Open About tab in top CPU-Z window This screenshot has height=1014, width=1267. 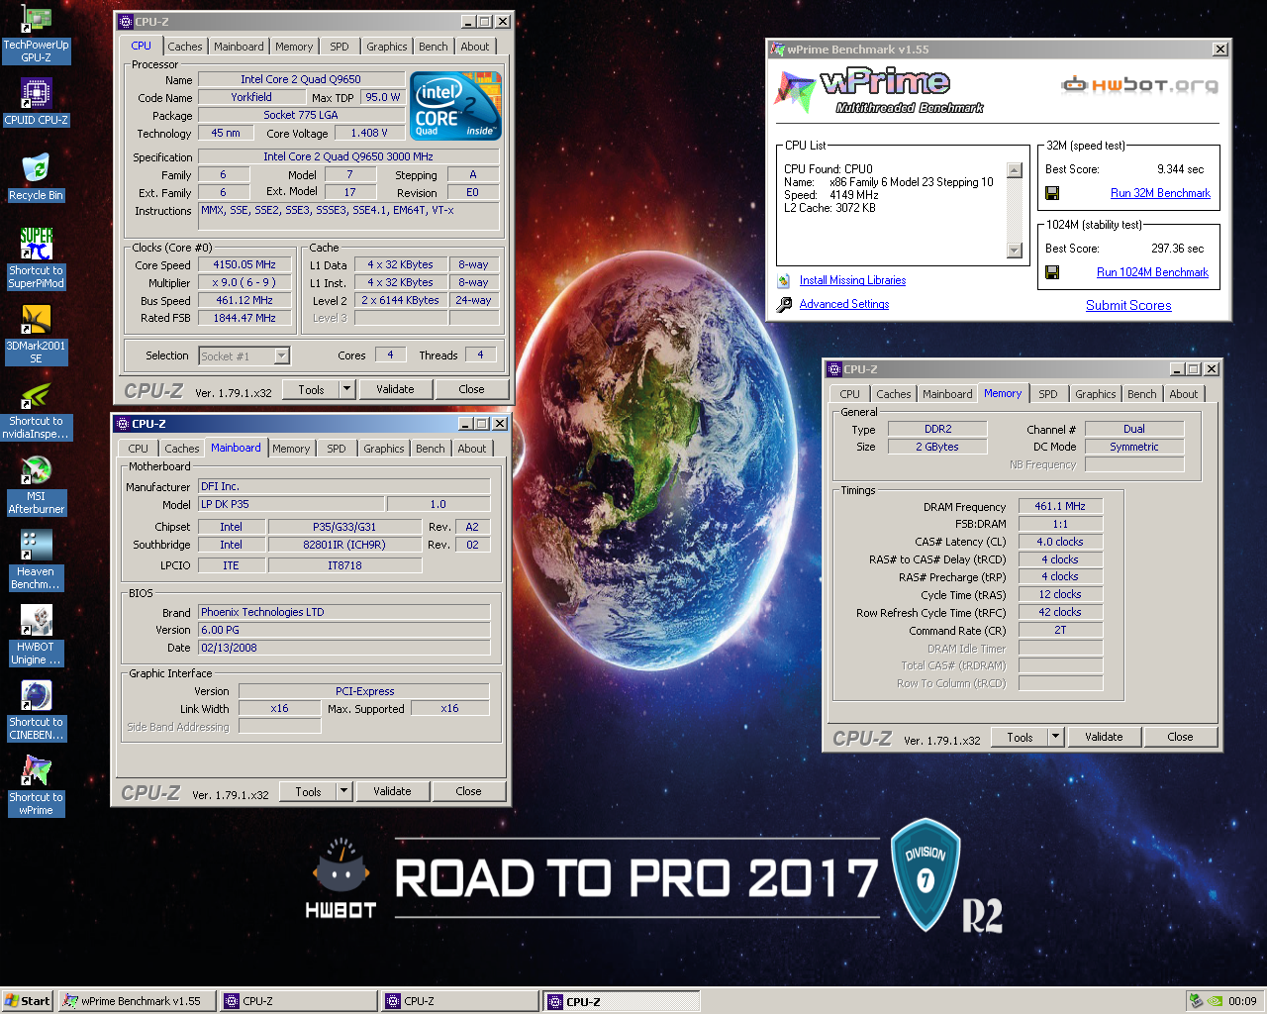475,47
